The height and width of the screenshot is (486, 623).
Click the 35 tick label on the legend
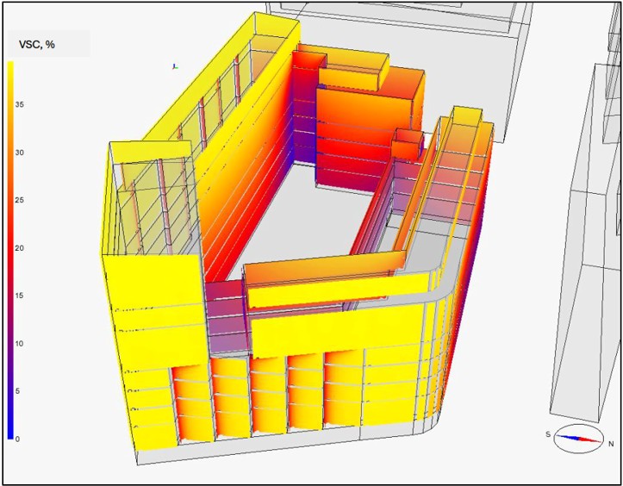(x=19, y=104)
